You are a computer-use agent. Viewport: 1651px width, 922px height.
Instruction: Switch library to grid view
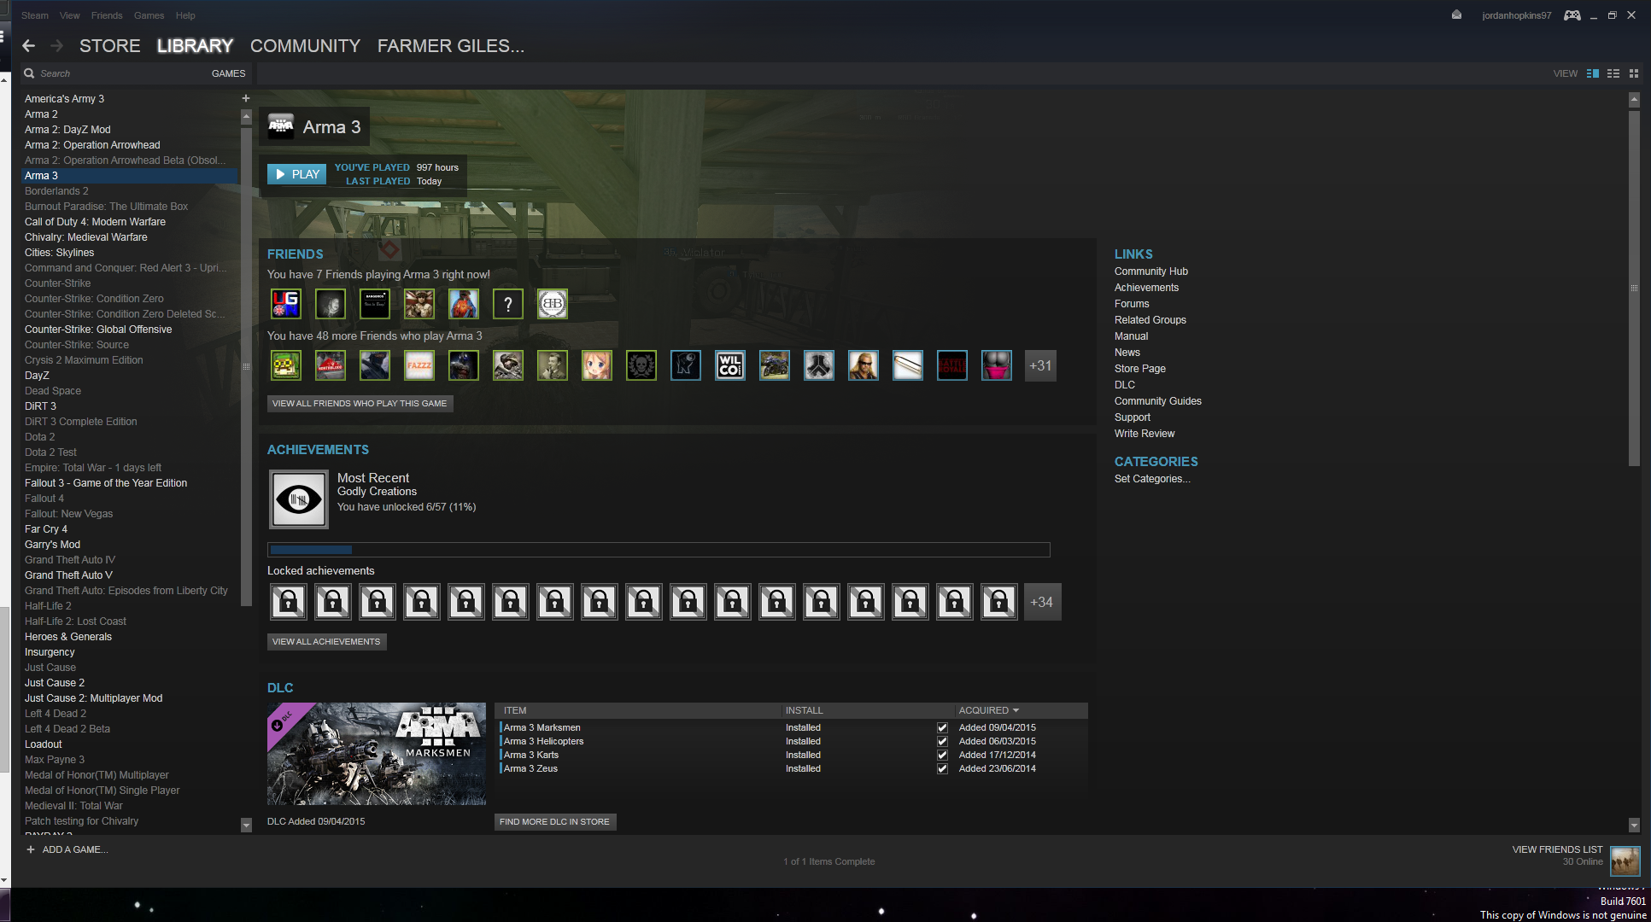pos(1634,73)
